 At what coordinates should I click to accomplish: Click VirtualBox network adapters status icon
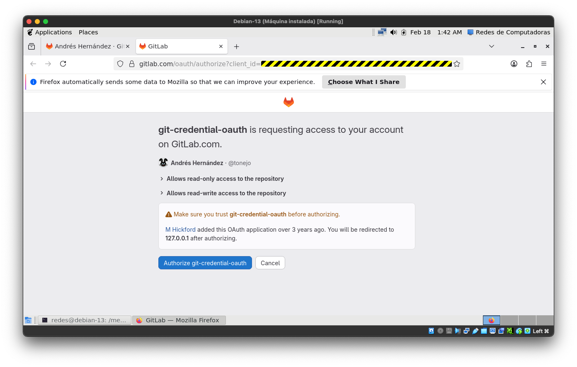click(x=466, y=331)
